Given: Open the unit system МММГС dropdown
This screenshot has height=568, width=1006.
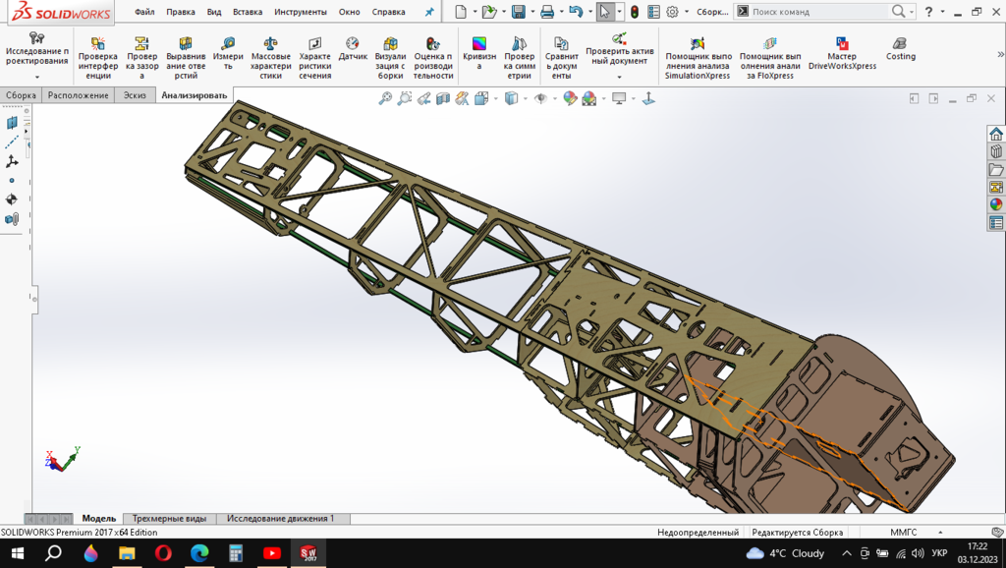Looking at the screenshot, I should click(903, 533).
